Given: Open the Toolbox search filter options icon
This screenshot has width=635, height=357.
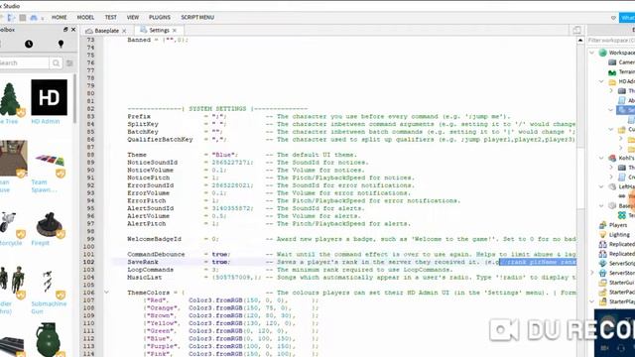Looking at the screenshot, I should 69,63.
